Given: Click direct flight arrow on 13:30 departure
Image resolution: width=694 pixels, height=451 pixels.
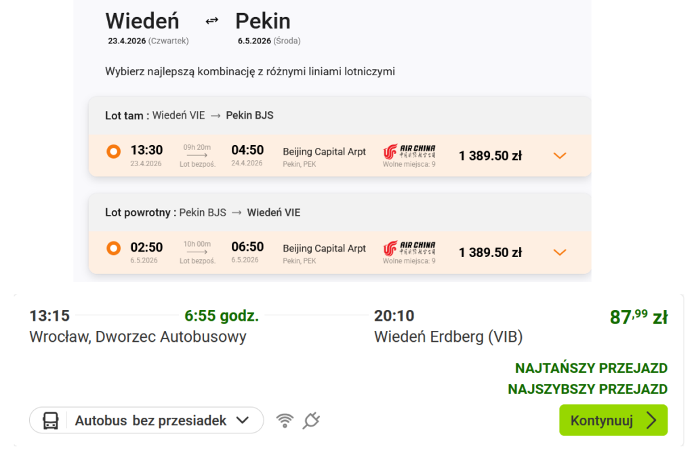Looking at the screenshot, I should point(197,155).
